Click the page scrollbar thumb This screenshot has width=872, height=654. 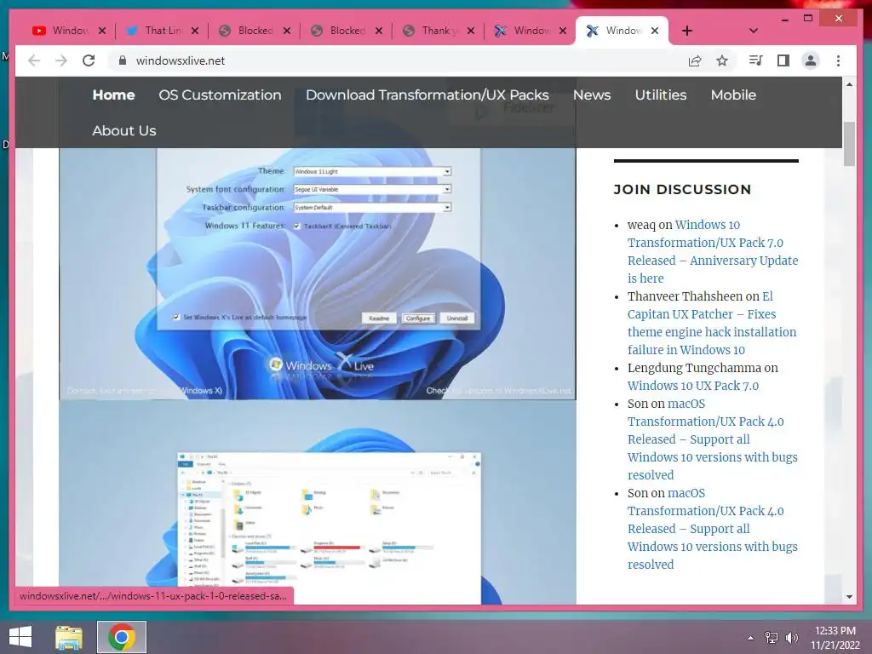click(849, 143)
